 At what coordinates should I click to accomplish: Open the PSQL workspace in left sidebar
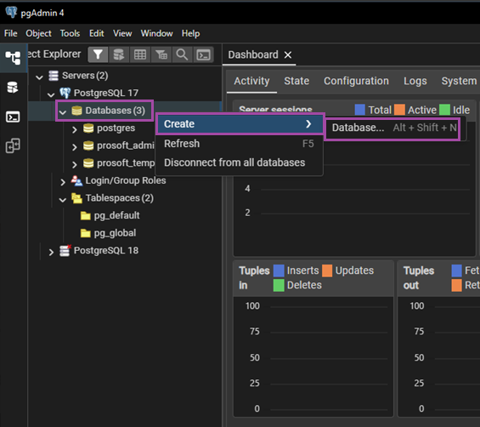coord(13,117)
